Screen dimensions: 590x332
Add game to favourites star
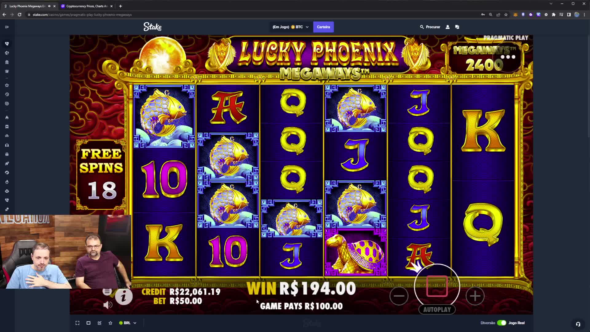click(x=110, y=323)
